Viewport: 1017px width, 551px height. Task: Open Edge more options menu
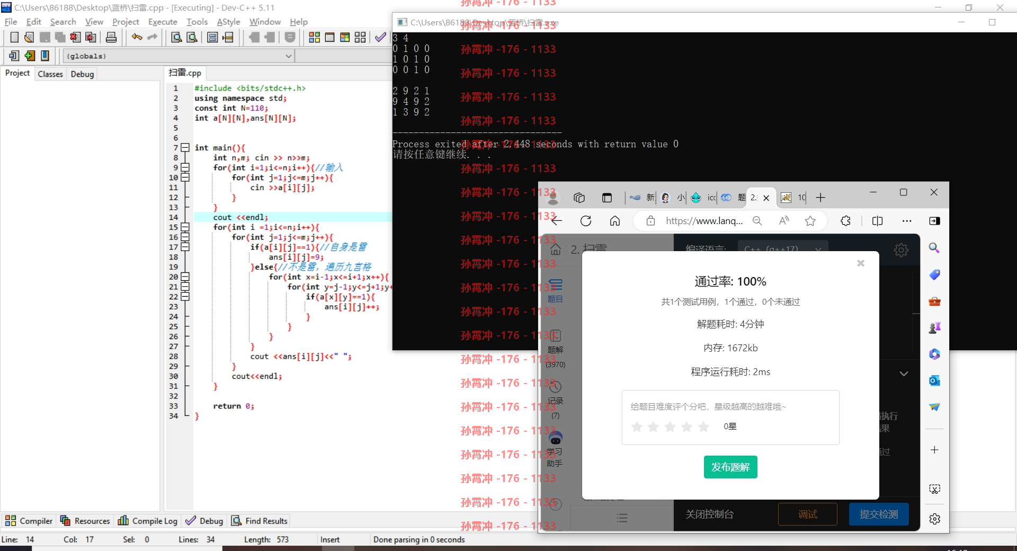tap(907, 221)
